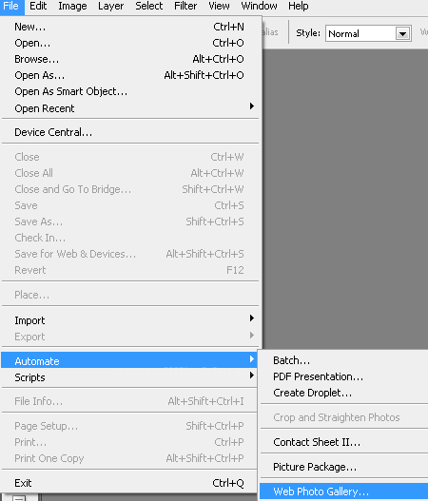Expand the Scripts submenu

coord(129,377)
